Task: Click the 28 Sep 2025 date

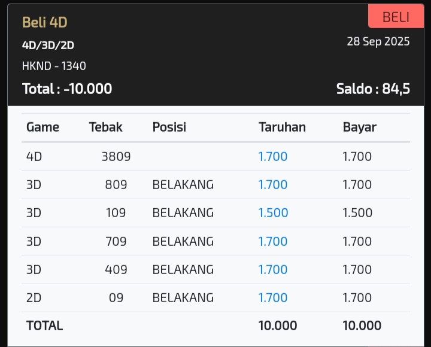Action: 378,41
